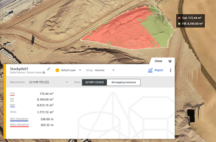The height and width of the screenshot is (142, 216).
Task: Expand the Group Volumes dropdown
Action: [113, 70]
